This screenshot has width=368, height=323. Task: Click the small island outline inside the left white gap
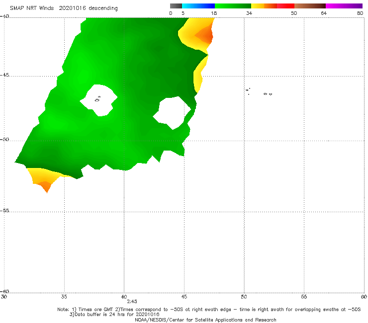[x=97, y=99]
